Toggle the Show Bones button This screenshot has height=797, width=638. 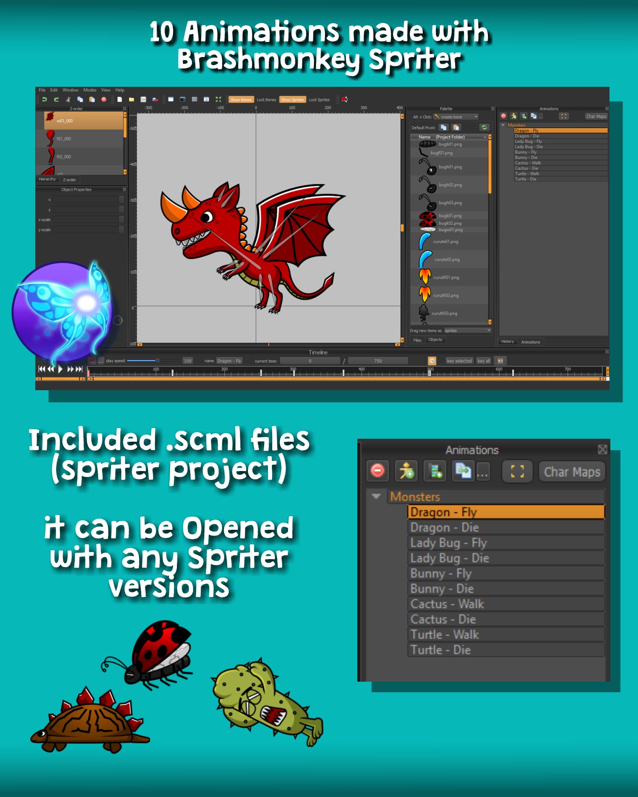[241, 100]
